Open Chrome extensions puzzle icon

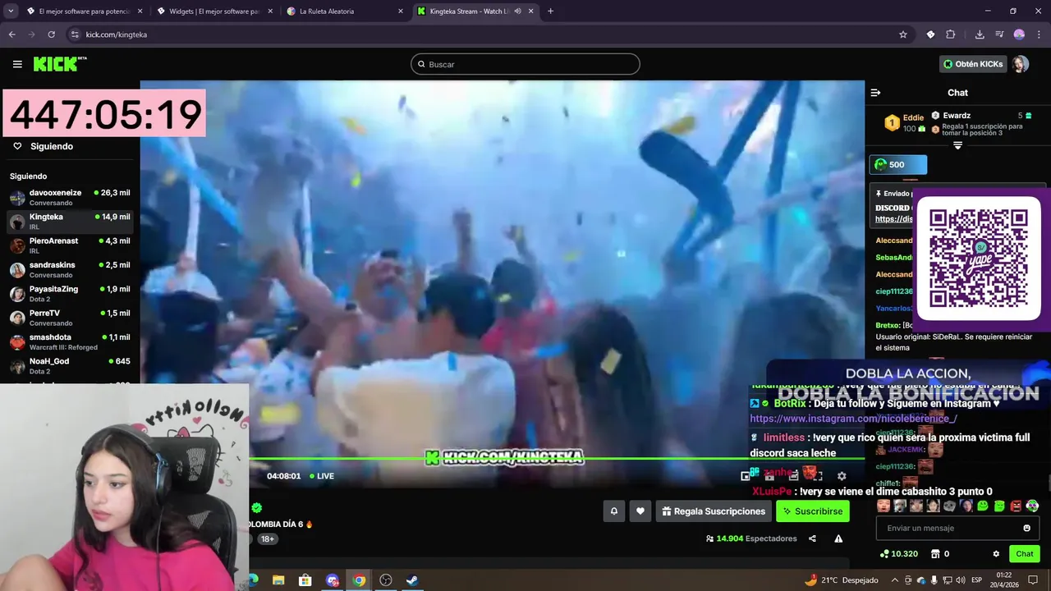951,34
